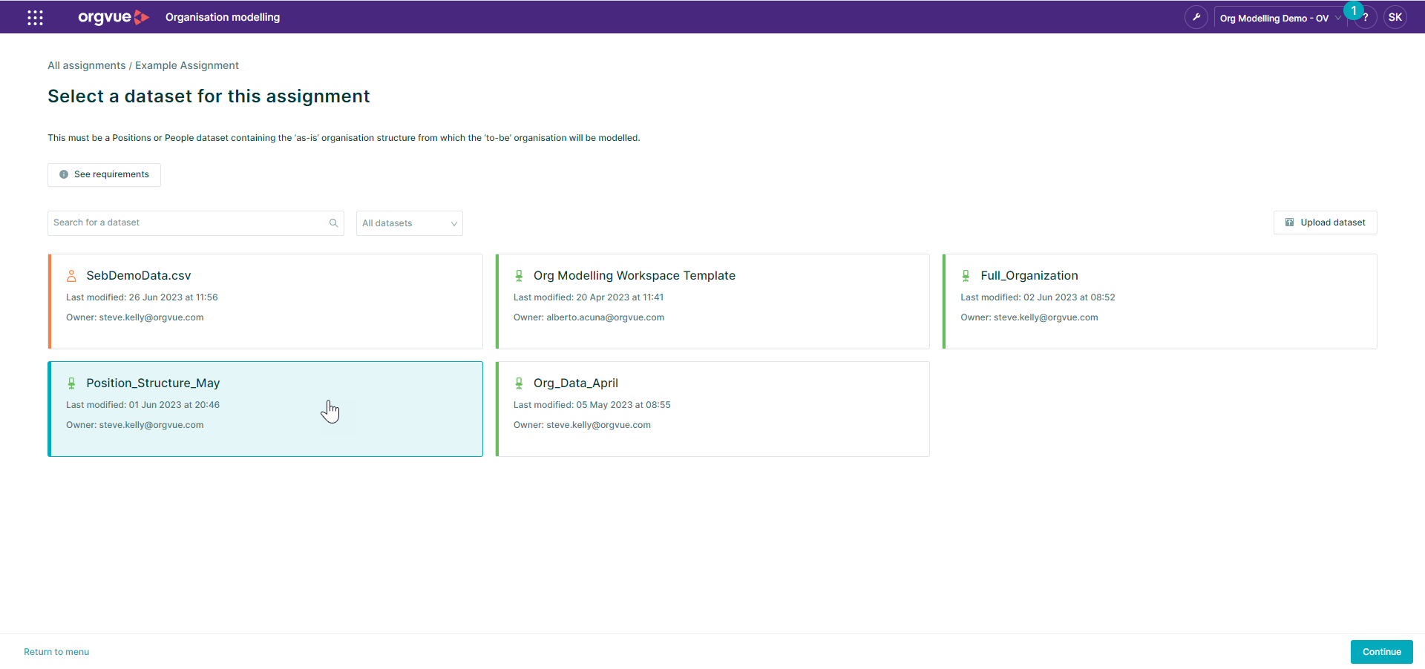Click the See requirements button

pyautogui.click(x=104, y=175)
